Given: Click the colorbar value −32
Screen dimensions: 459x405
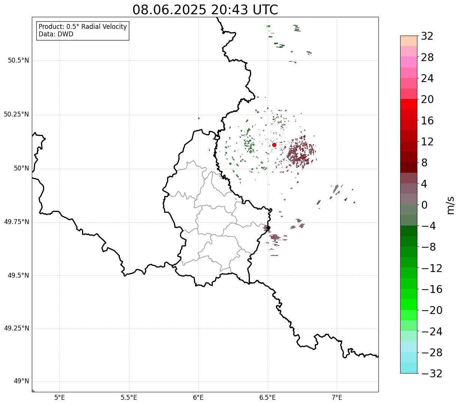Looking at the screenshot, I should click(x=432, y=374).
